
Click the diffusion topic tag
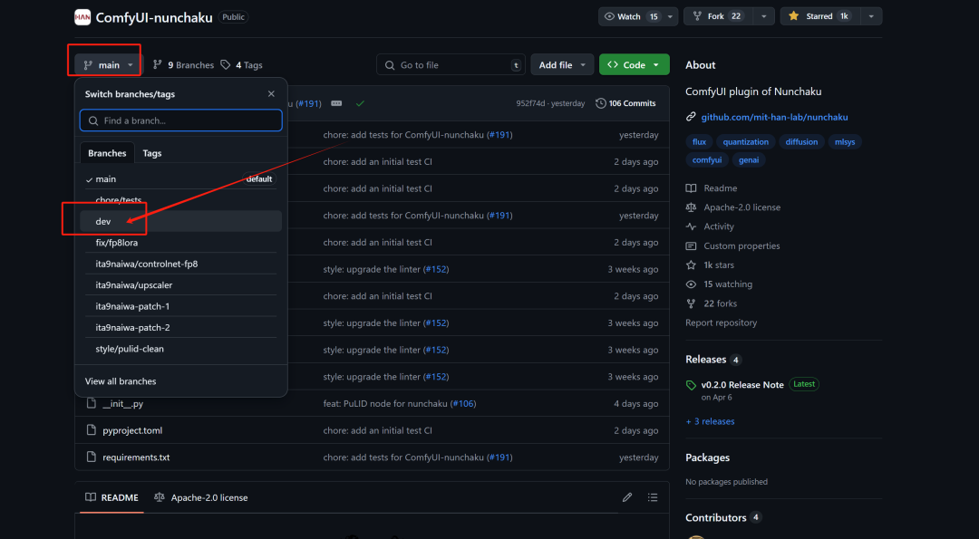pos(801,141)
